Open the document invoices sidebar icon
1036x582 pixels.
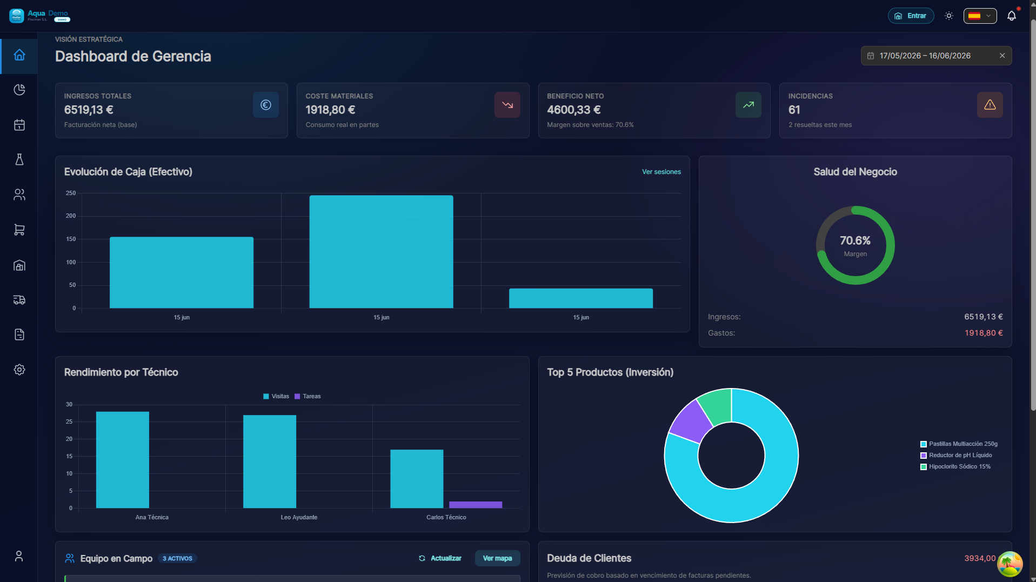pos(19,335)
